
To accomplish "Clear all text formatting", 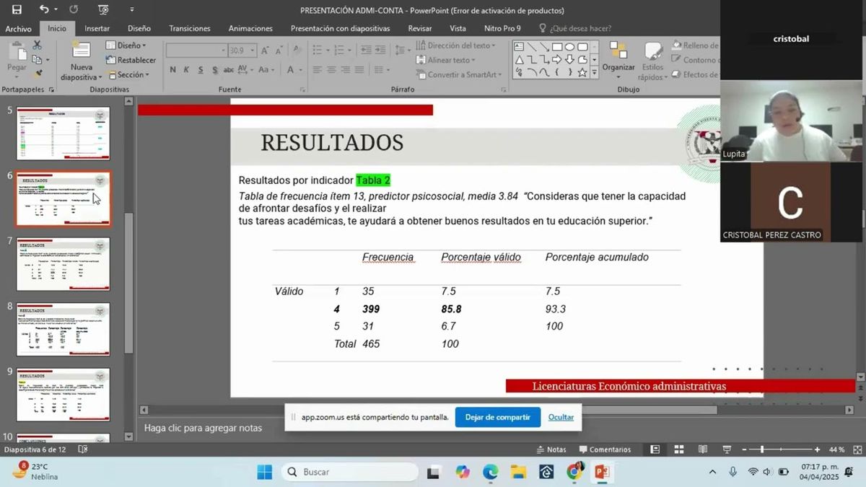I will coord(296,51).
